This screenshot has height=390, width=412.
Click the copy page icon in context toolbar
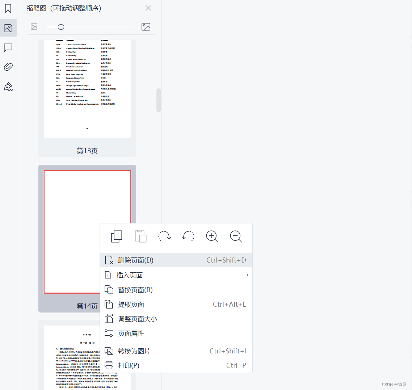pyautogui.click(x=116, y=236)
